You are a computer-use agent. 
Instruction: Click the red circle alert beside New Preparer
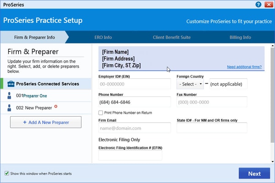pos(56,106)
